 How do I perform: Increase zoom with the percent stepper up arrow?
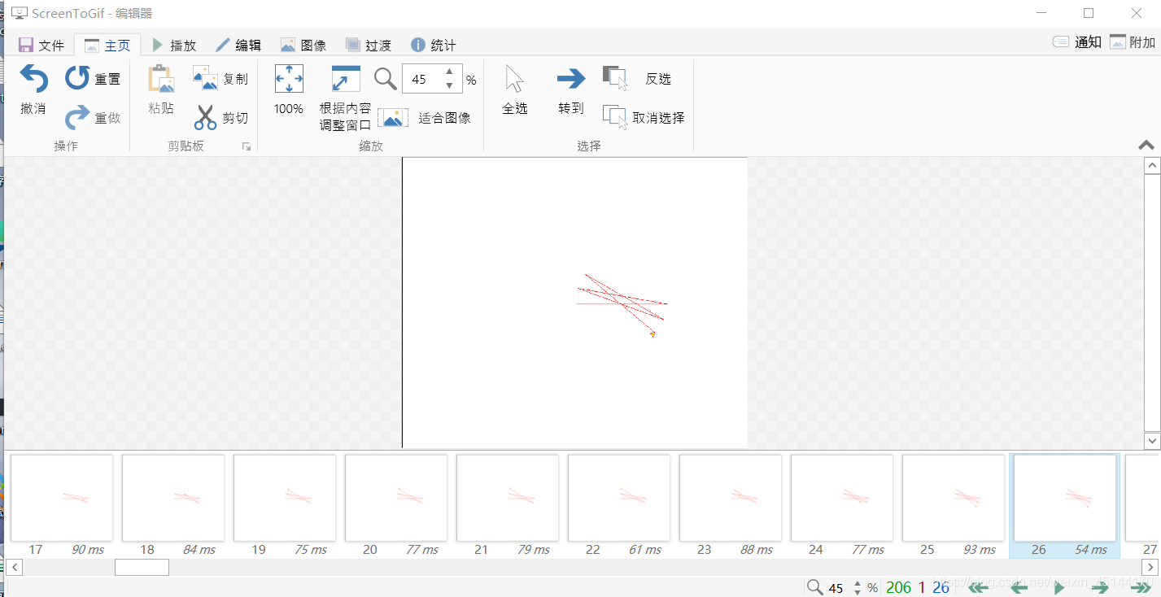pyautogui.click(x=449, y=73)
